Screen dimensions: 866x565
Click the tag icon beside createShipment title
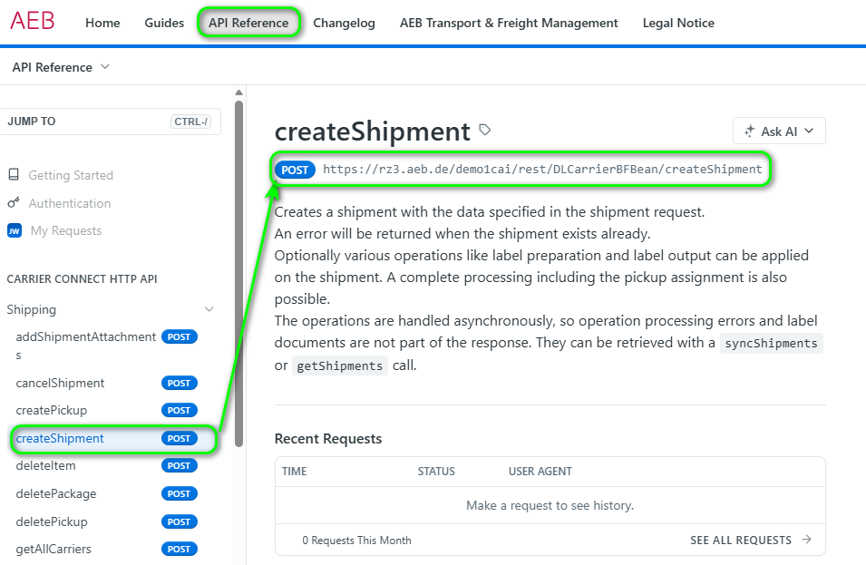click(x=484, y=130)
